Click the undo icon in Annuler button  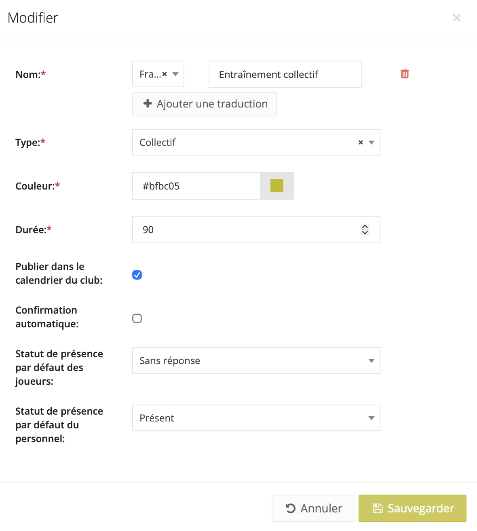coord(291,508)
